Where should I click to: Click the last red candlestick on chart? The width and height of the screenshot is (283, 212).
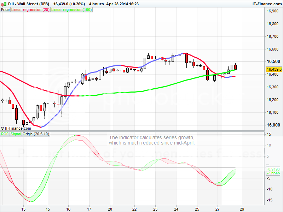click(236, 67)
